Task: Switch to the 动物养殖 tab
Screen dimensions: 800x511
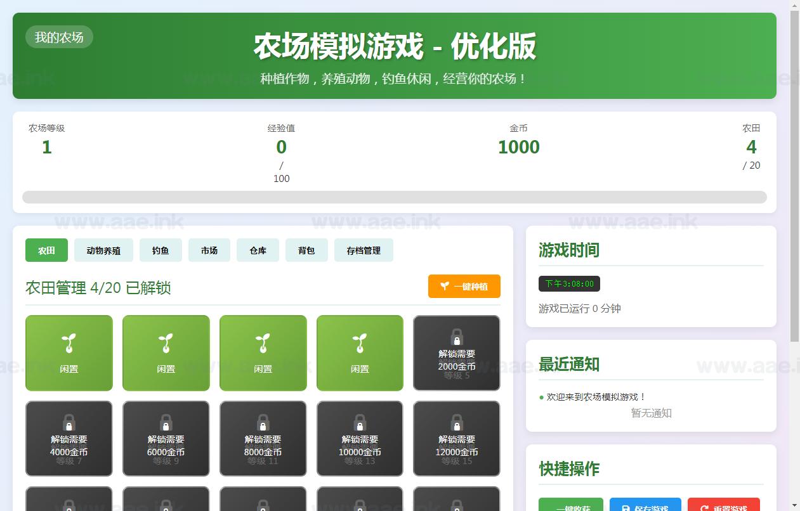Action: pyautogui.click(x=103, y=250)
